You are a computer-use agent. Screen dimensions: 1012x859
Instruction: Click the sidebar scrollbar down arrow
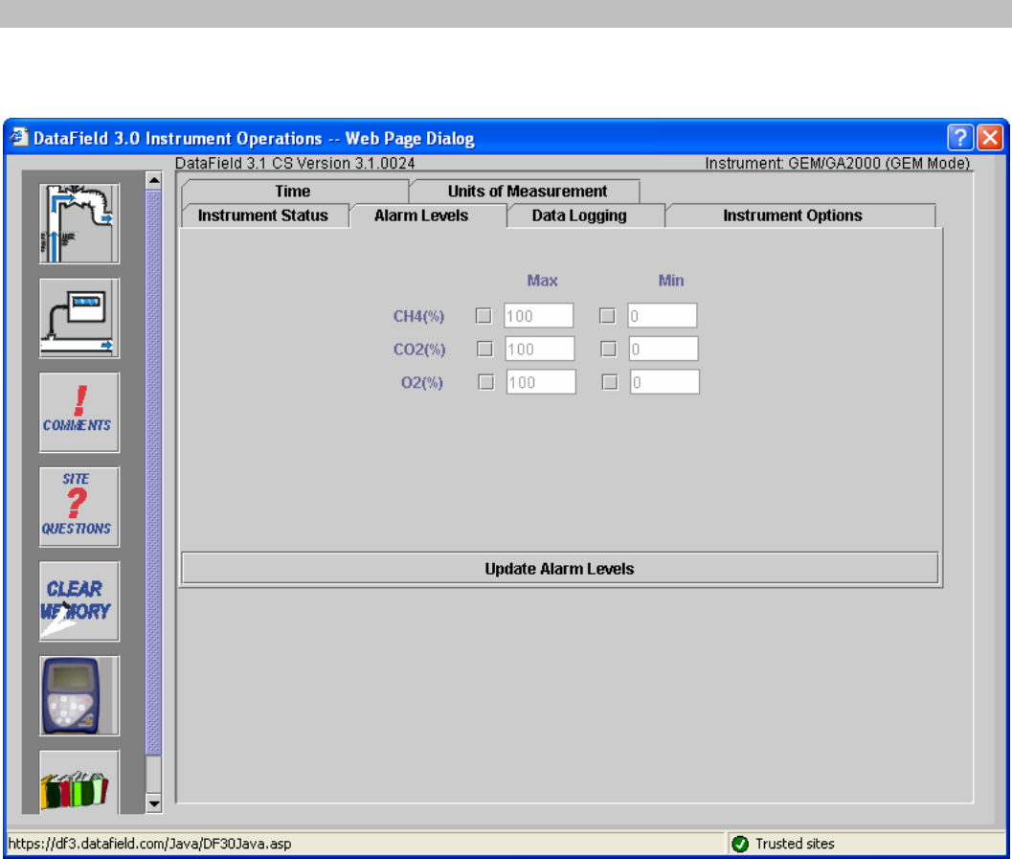pyautogui.click(x=153, y=803)
